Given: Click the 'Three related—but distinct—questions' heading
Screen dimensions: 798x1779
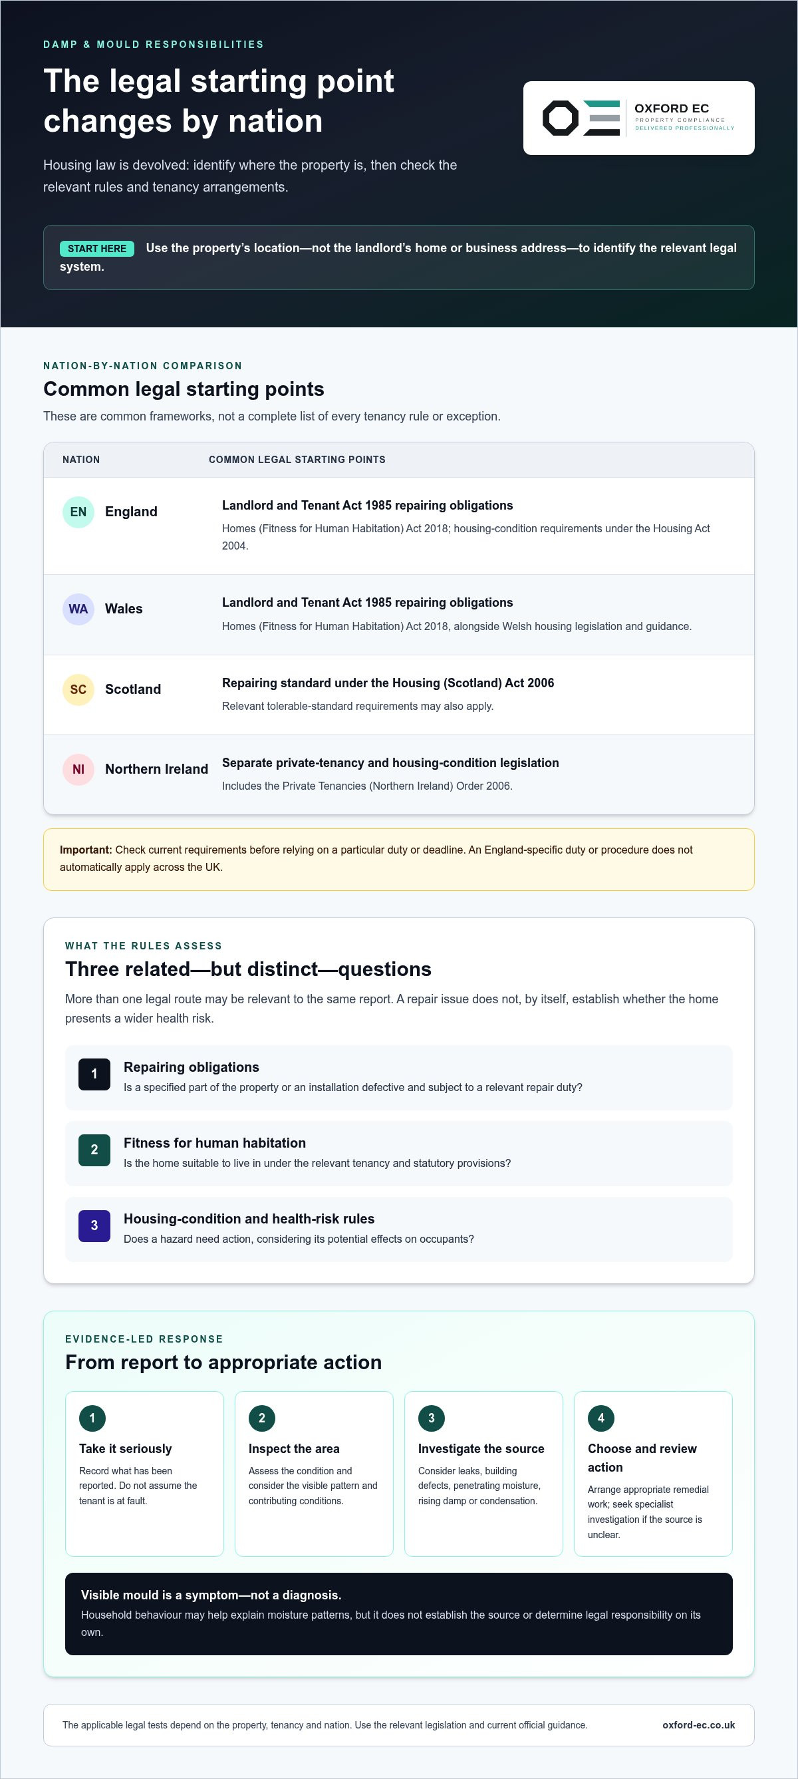Looking at the screenshot, I should tap(249, 969).
